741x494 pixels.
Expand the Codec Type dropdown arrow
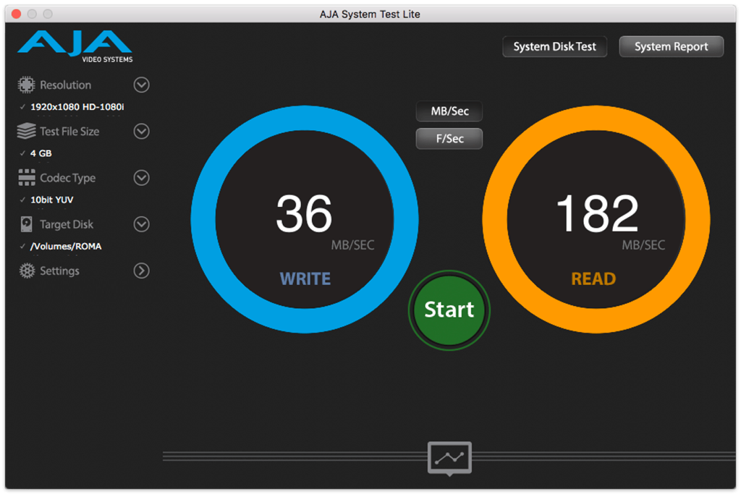[x=142, y=178]
